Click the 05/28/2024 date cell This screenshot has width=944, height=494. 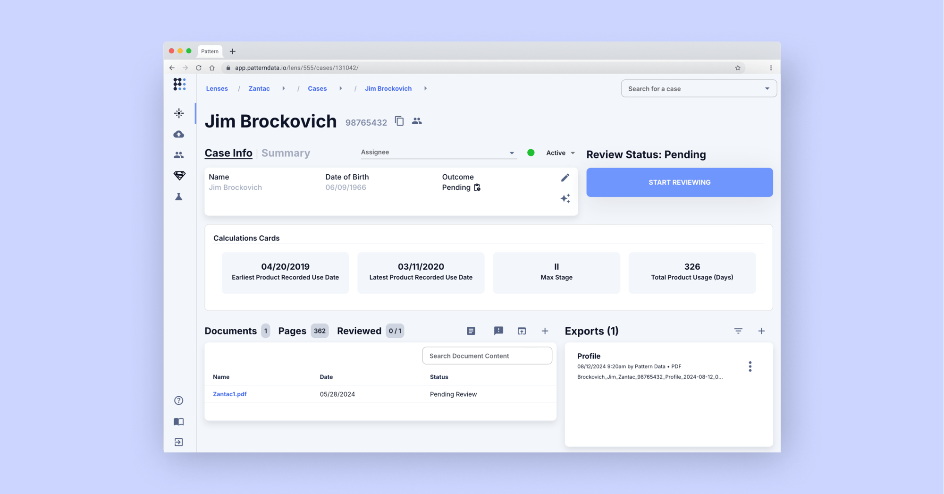pos(337,394)
